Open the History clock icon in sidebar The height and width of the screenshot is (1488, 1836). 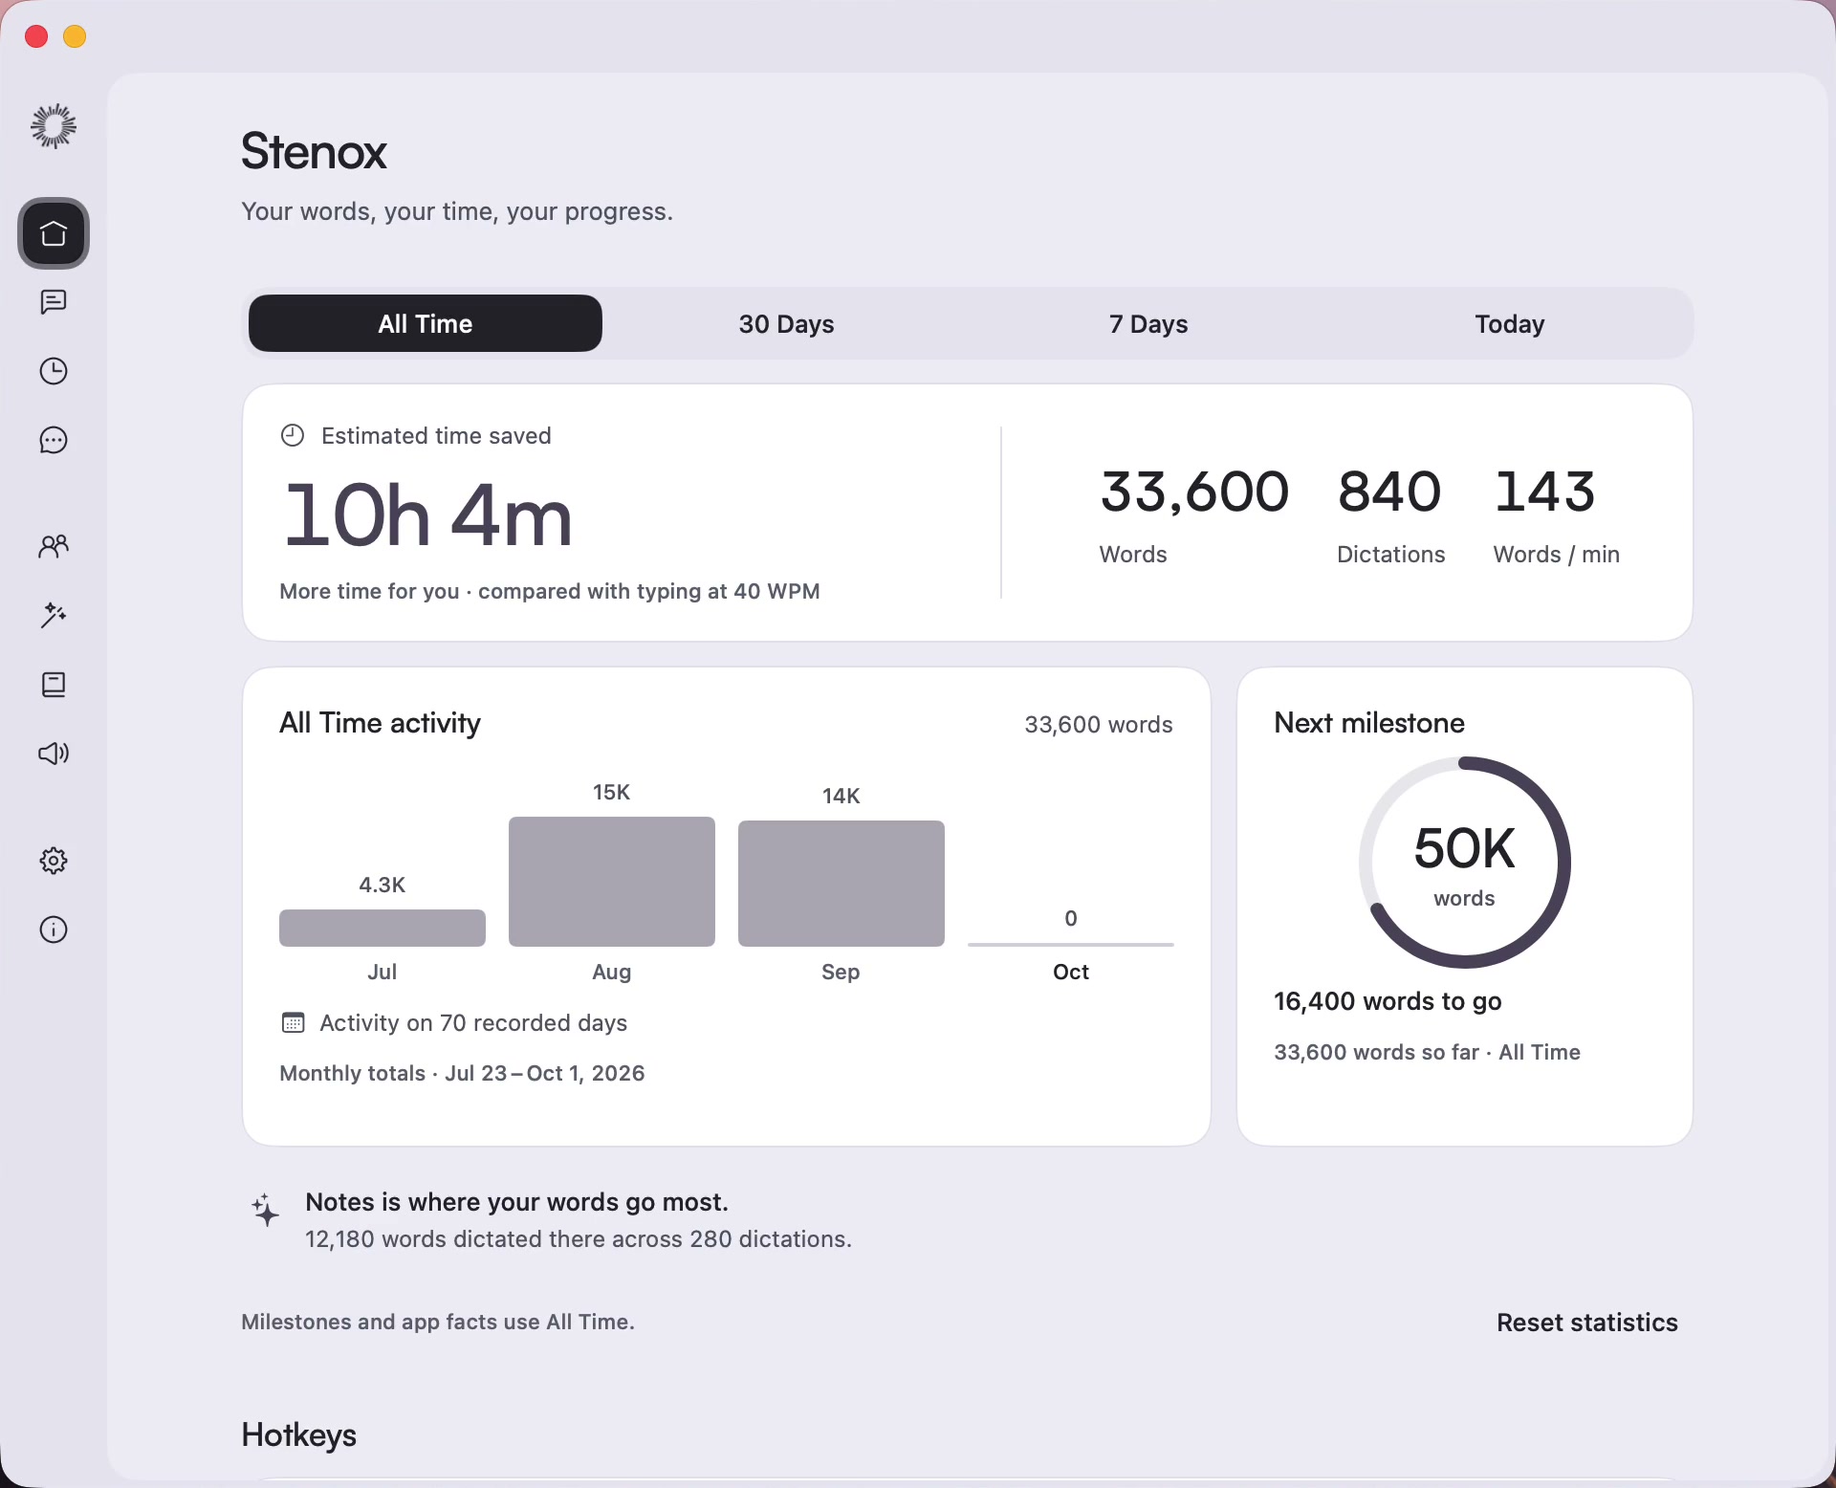54,371
